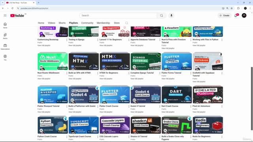Image resolution: width=253 pixels, height=142 pixels.
Task: Open Build a Platformer with Godot thumbnail
Action: (x=84, y=95)
